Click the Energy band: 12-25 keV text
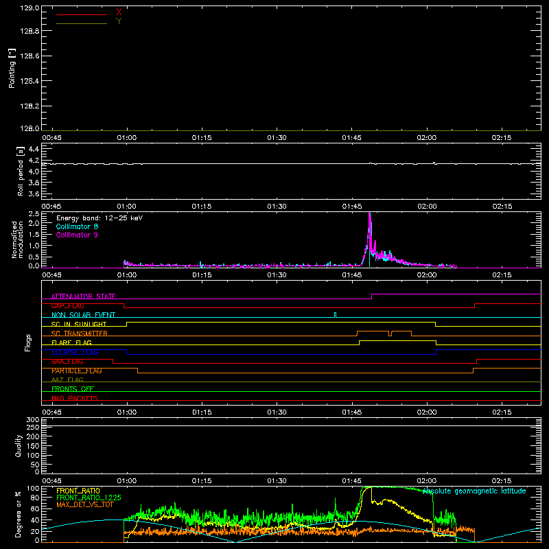Viewport: 549px width, 549px height. coord(100,218)
